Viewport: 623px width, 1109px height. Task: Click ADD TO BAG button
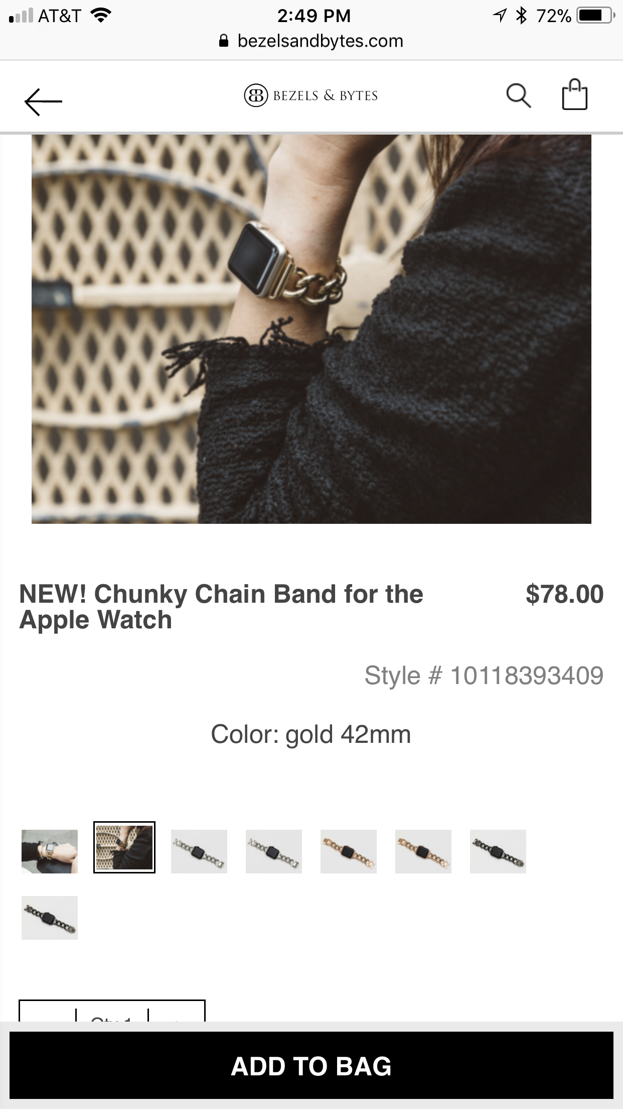pos(311,1065)
